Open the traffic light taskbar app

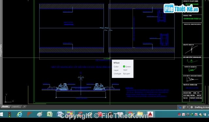[x=9, y=114]
